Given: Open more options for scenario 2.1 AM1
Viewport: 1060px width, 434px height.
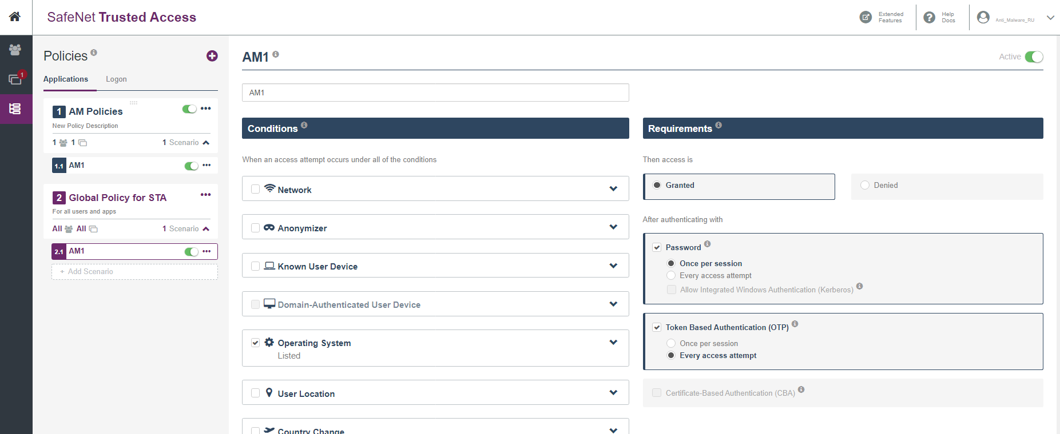Looking at the screenshot, I should pos(207,251).
